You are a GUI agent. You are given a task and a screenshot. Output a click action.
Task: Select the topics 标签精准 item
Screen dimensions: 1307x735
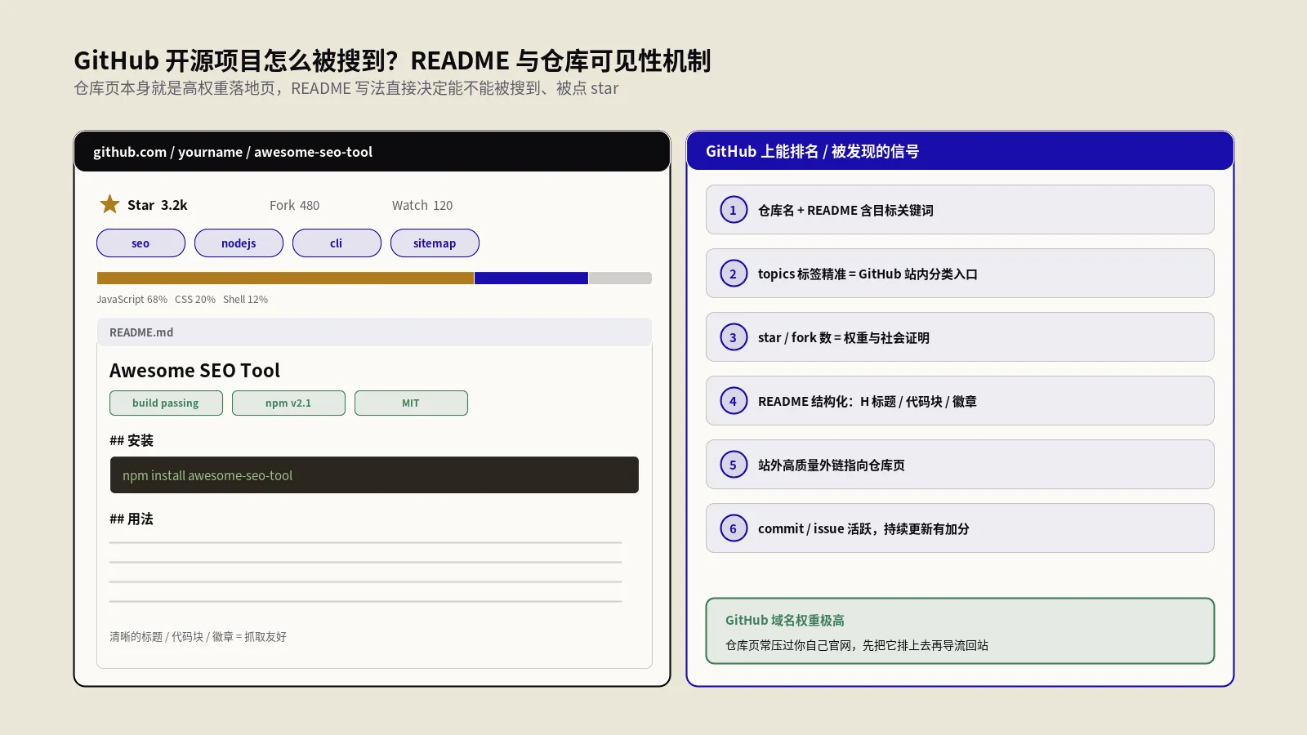point(960,274)
